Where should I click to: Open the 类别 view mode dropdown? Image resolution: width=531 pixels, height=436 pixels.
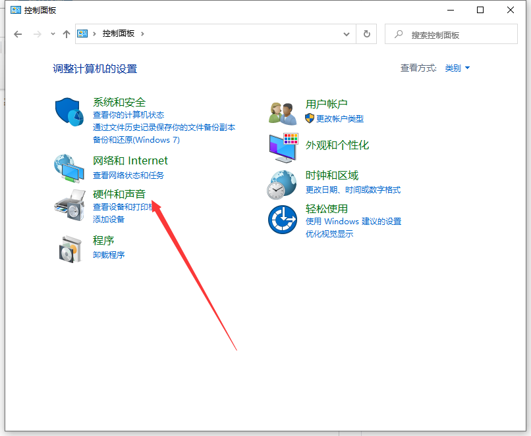click(457, 68)
